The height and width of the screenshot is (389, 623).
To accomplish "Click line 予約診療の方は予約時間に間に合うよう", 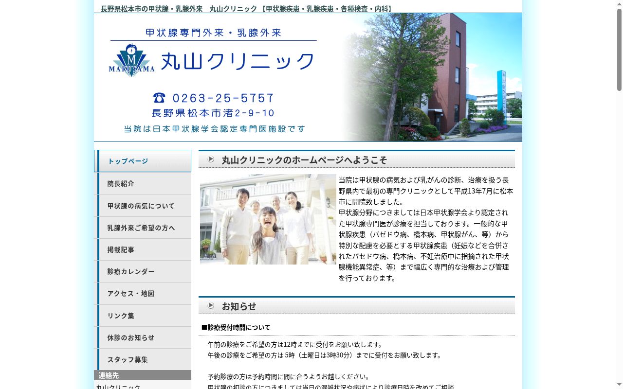I will click(x=289, y=376).
